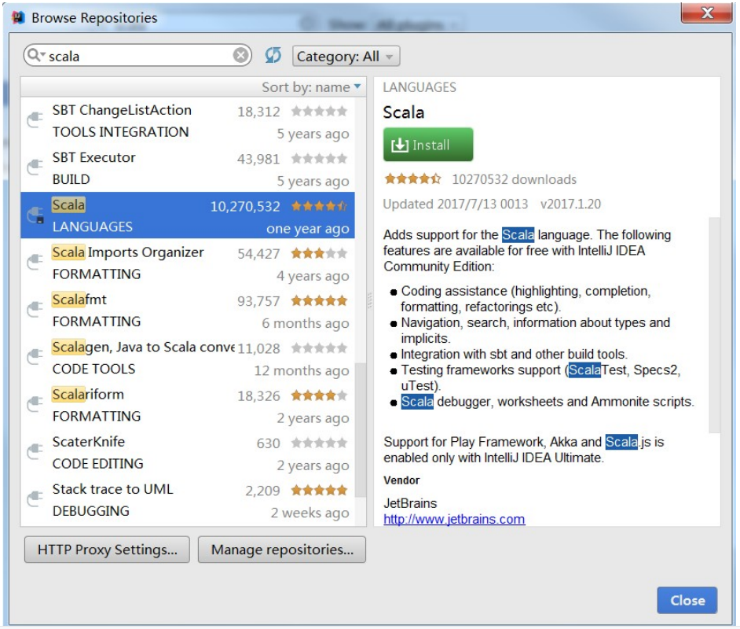This screenshot has width=740, height=629.
Task: Click the IntelliJ logo in title bar
Action: point(18,17)
